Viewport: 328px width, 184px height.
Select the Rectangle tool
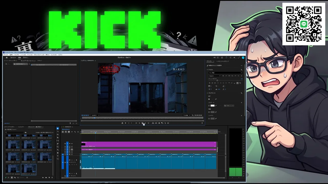click(x=58, y=147)
